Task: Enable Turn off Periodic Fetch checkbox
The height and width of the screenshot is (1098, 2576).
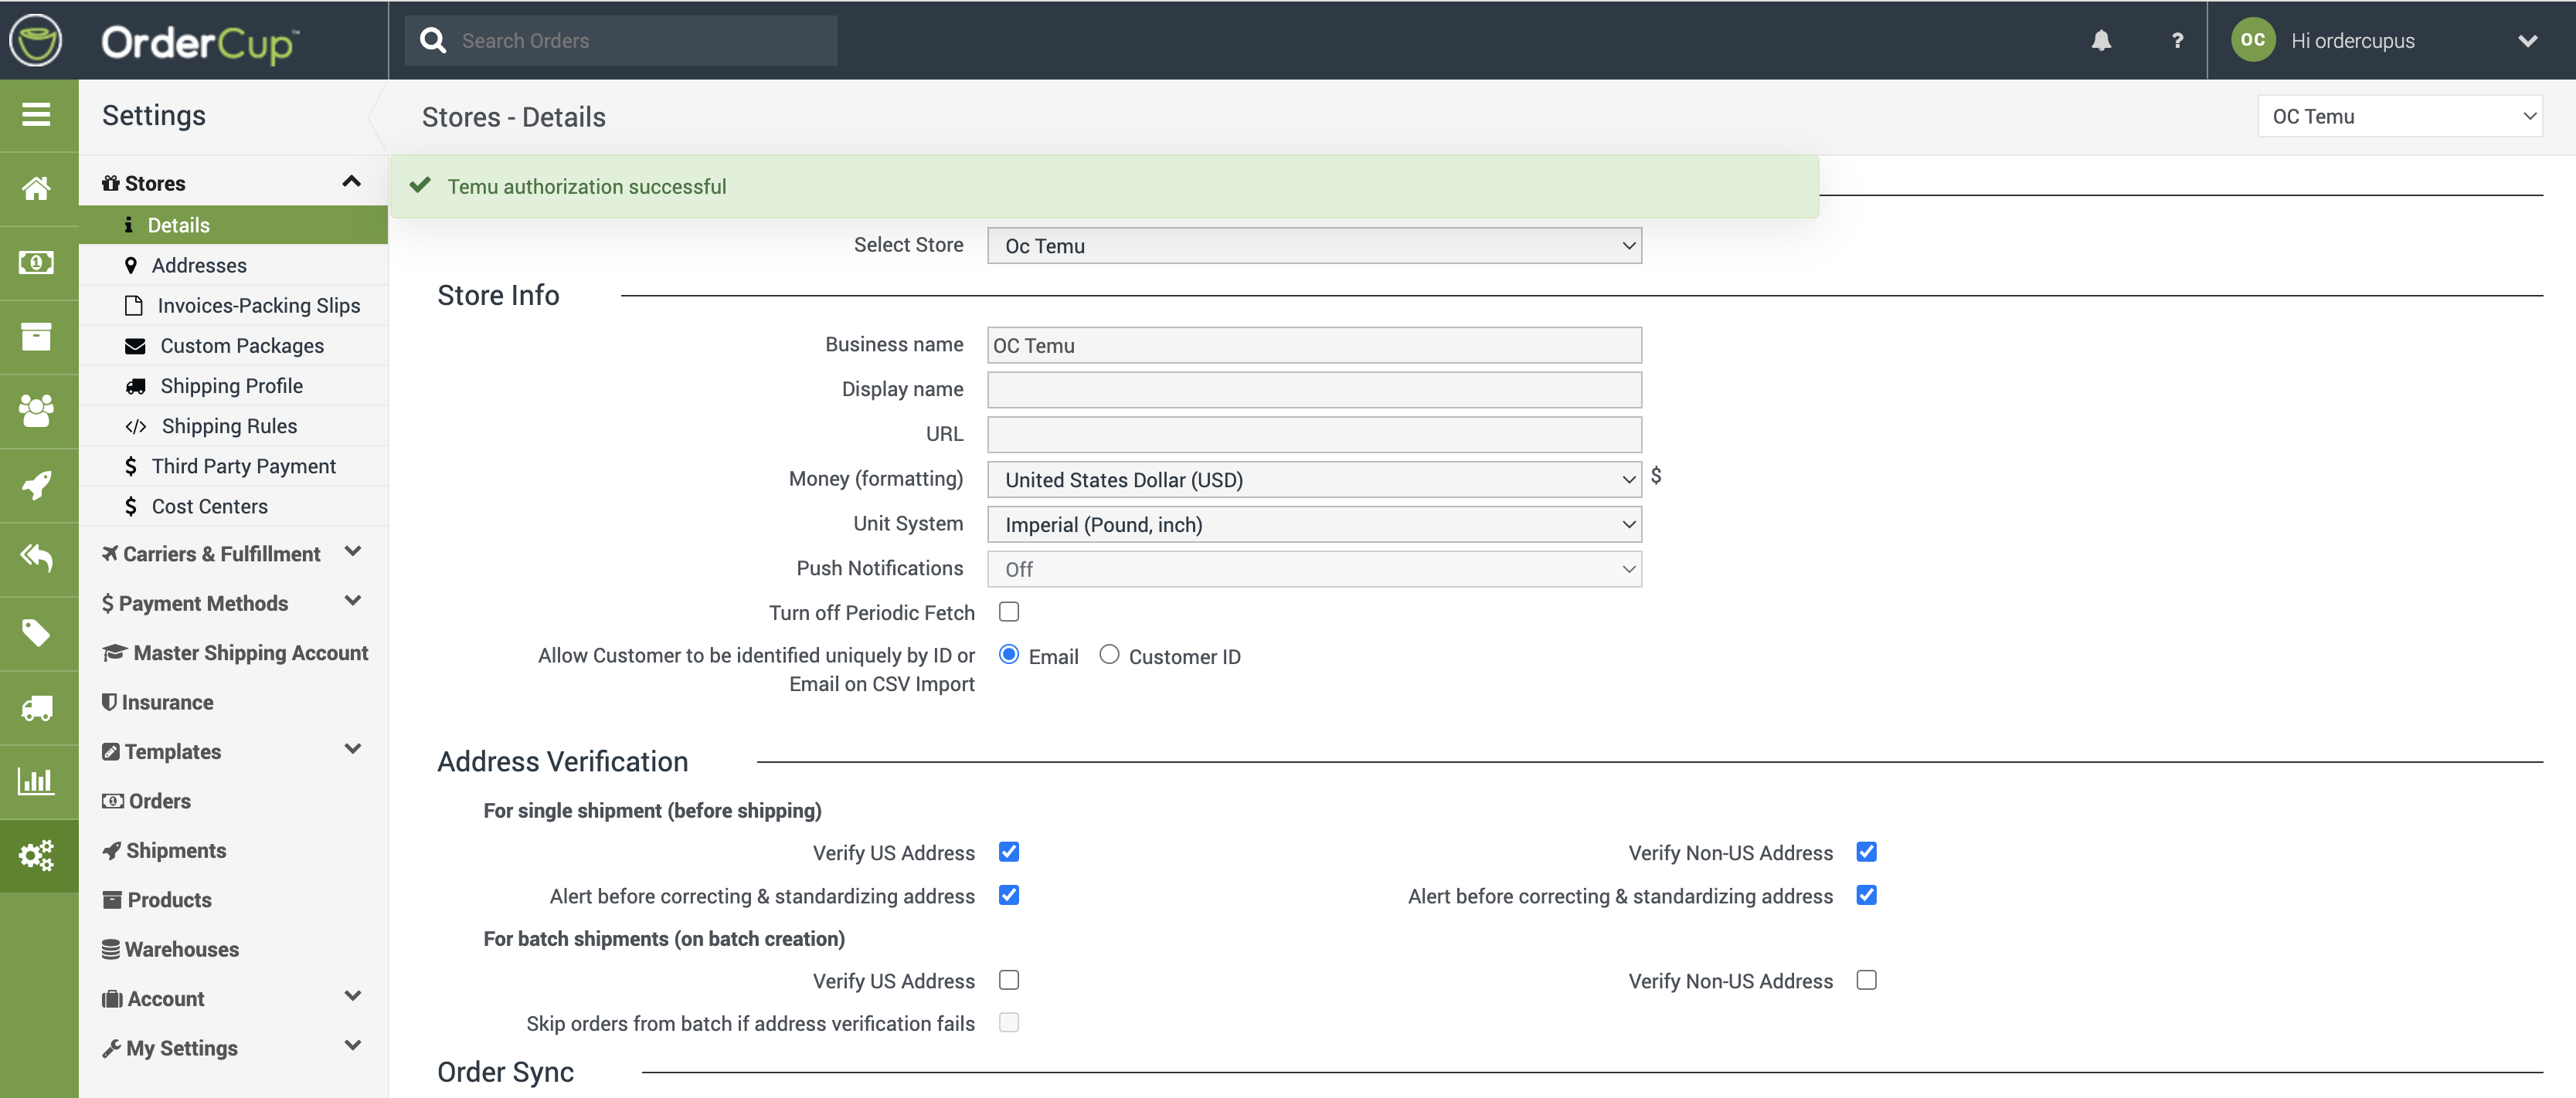Action: point(1009,612)
